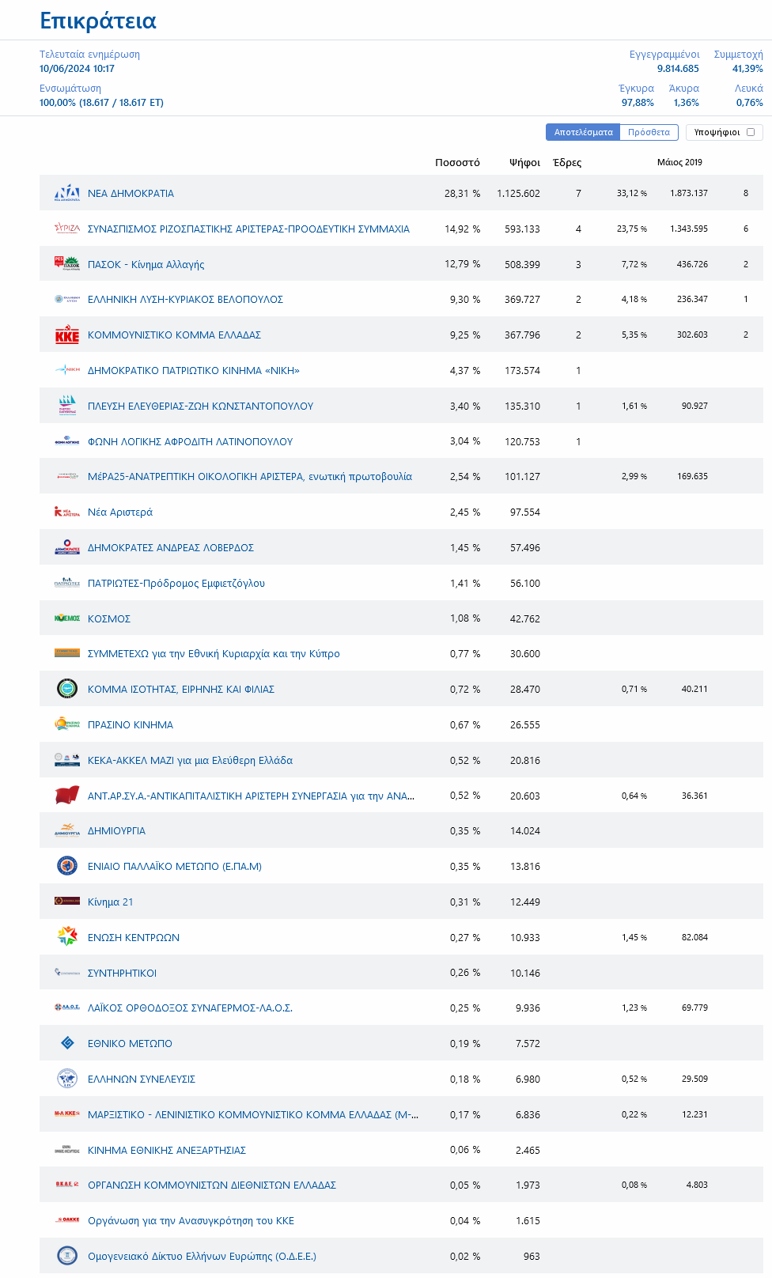The width and height of the screenshot is (772, 1278).
Task: Enable the Υποψήφιοι checkbox
Action: click(751, 132)
